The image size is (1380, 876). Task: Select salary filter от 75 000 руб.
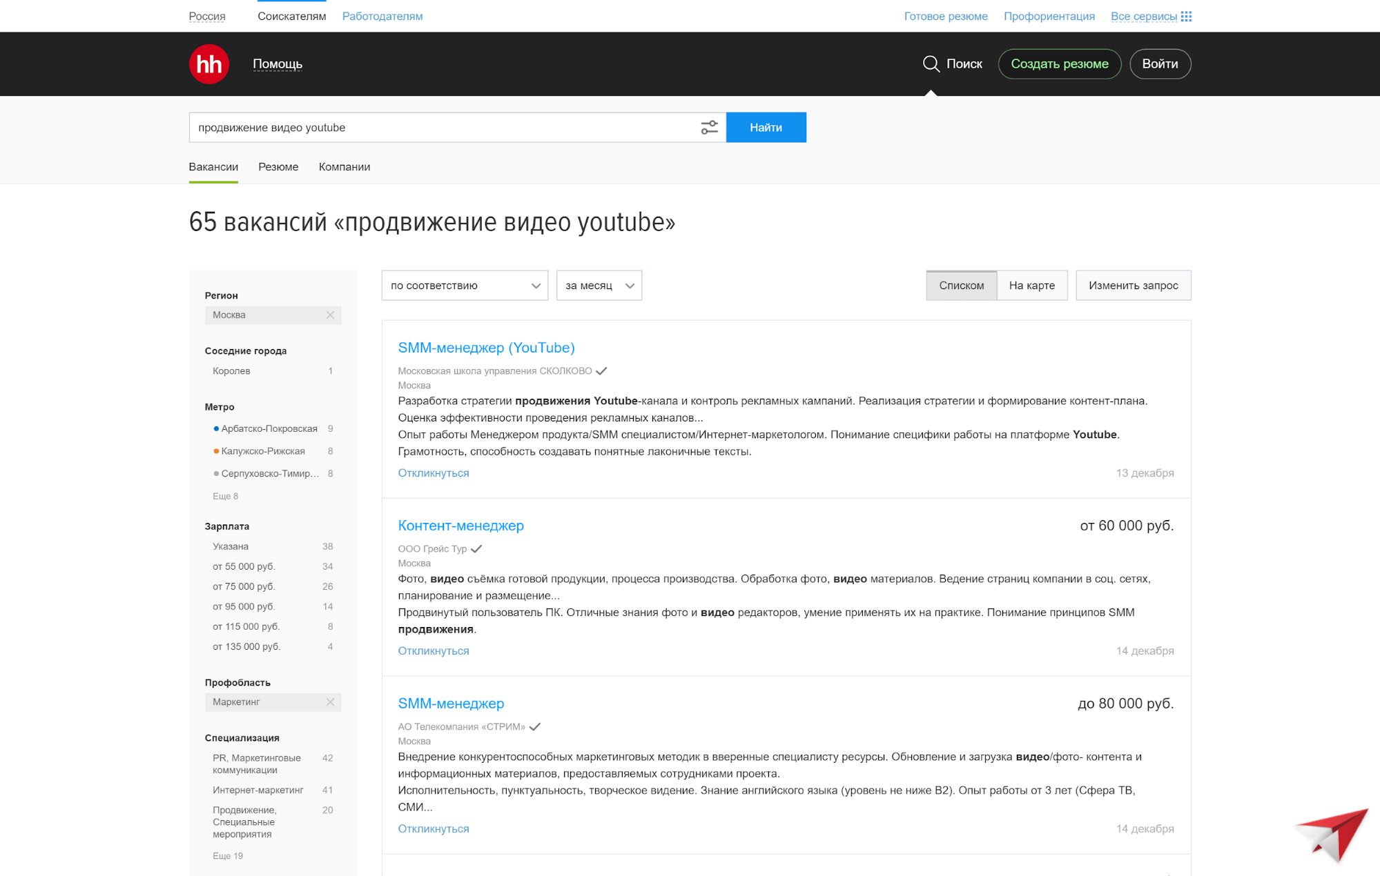click(243, 586)
